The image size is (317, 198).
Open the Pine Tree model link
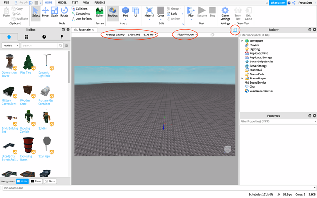(x=26, y=73)
